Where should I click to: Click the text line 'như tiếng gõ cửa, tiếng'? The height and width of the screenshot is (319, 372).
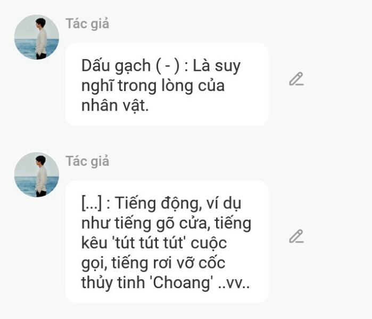click(x=166, y=223)
